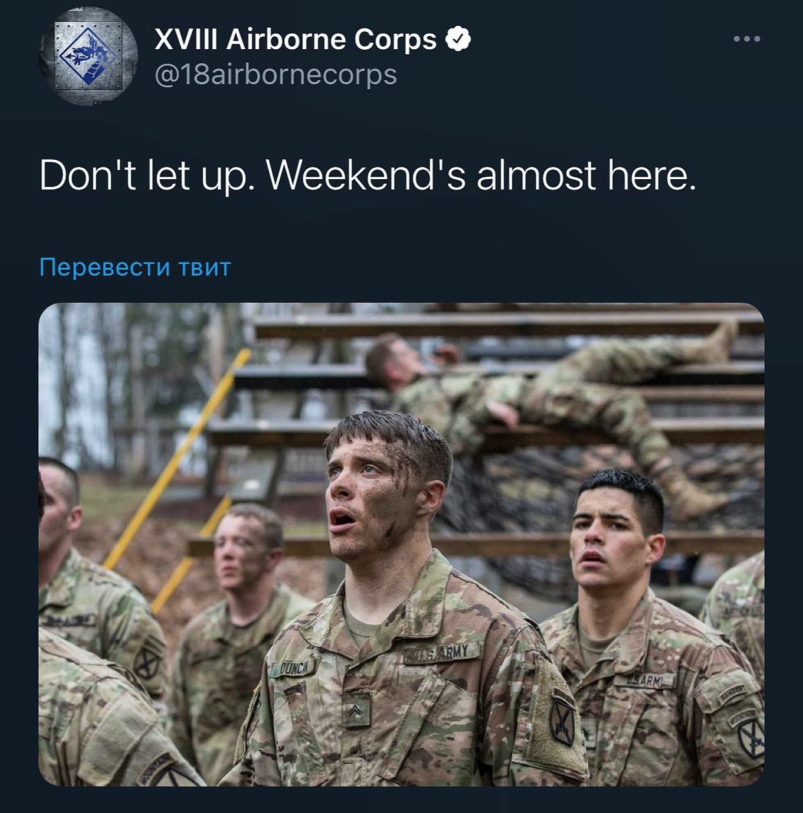Open the attached soldiers photo
803x813 pixels.
click(x=401, y=545)
